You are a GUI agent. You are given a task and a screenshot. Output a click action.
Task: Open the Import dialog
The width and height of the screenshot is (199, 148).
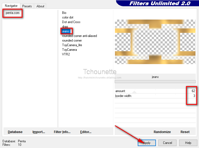pos(38,132)
